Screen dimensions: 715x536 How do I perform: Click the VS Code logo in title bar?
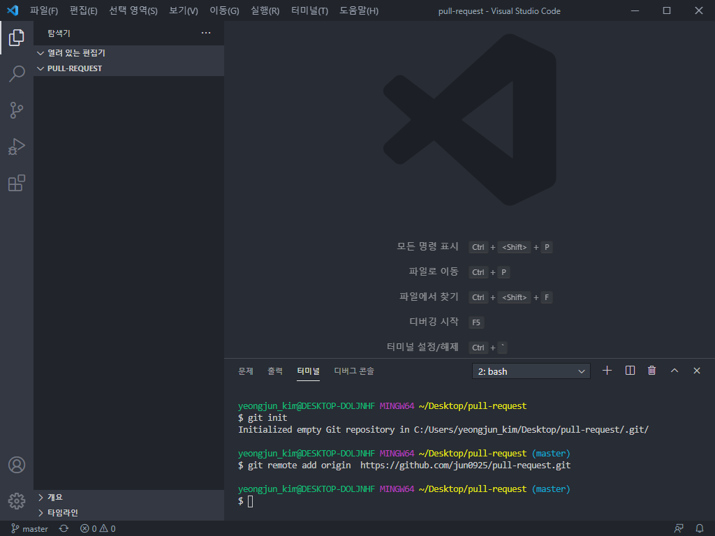point(13,10)
